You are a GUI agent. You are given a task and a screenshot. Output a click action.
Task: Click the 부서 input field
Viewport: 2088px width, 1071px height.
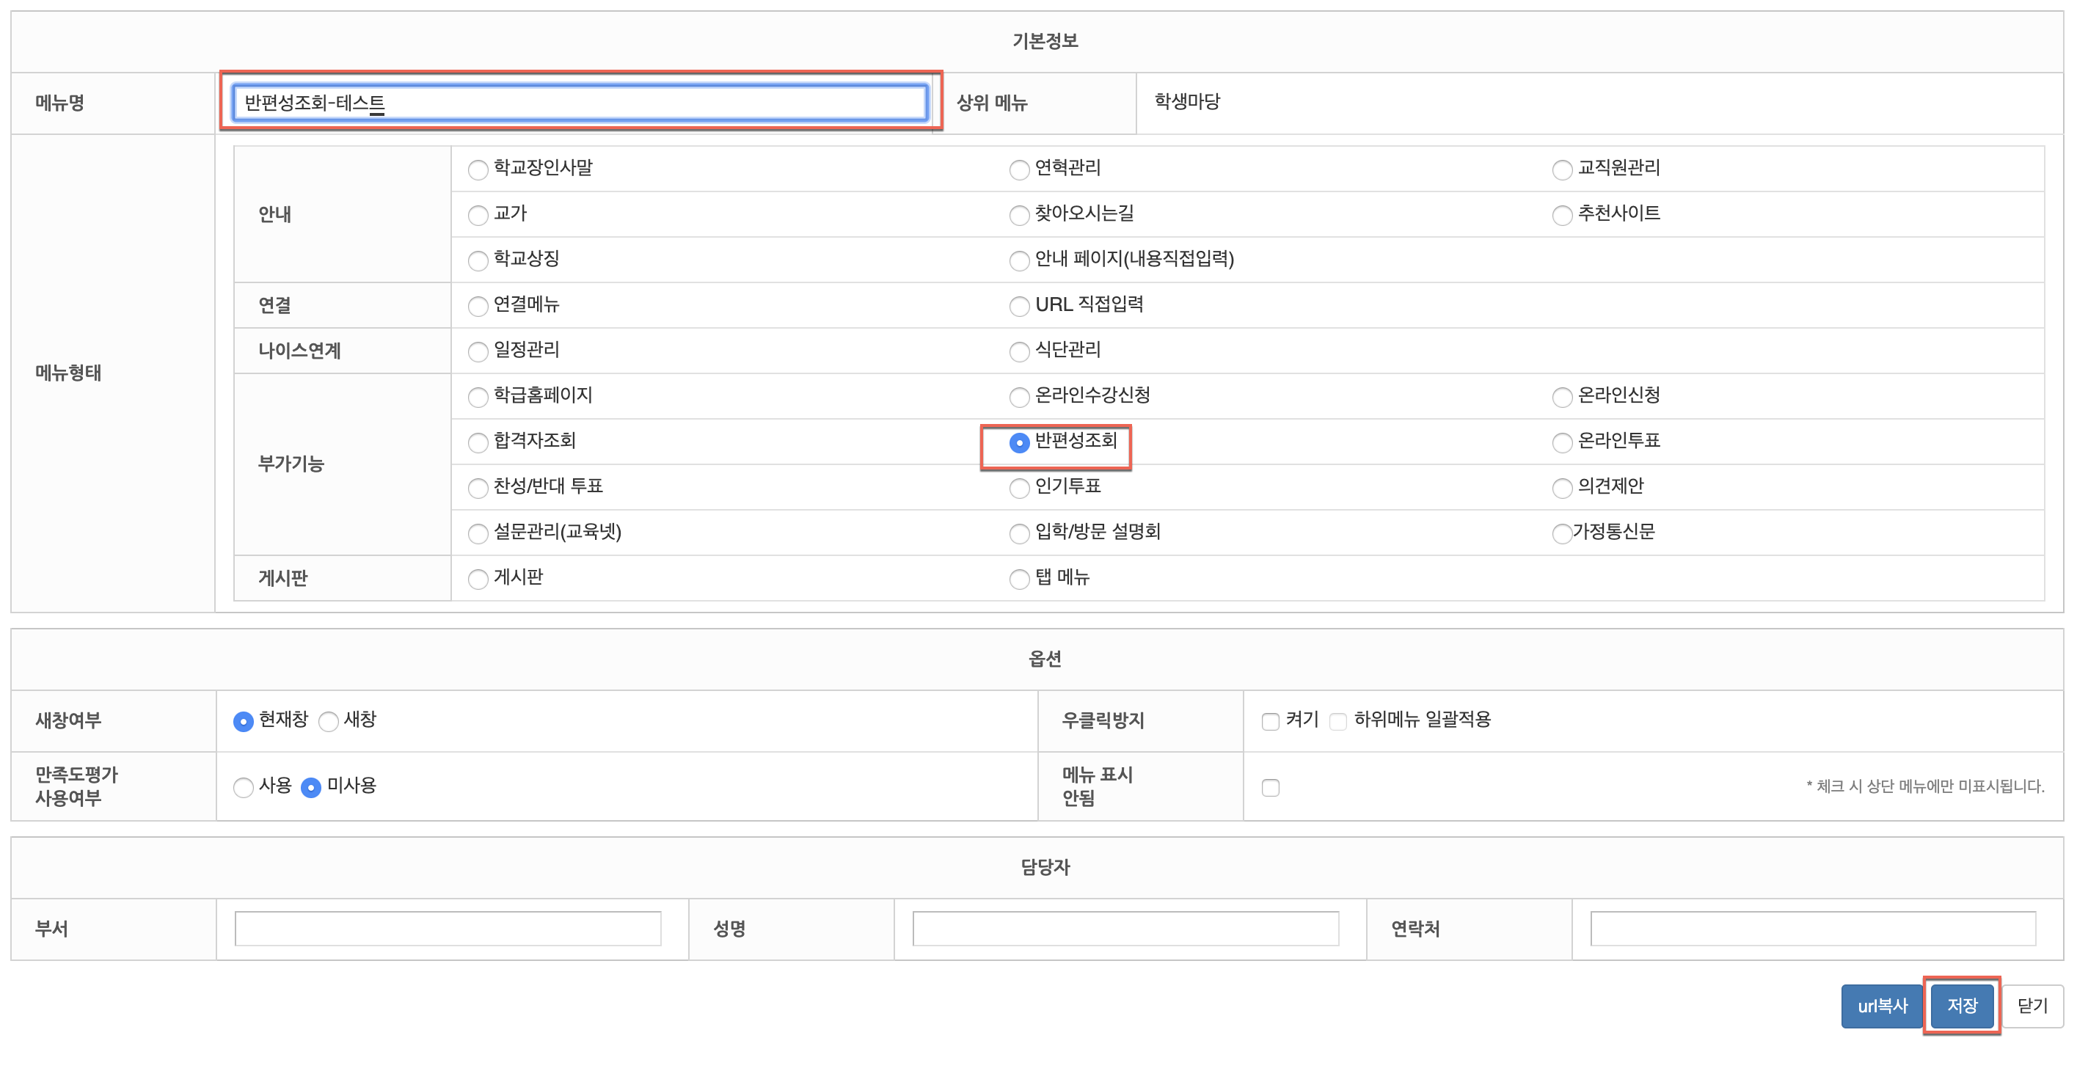[448, 928]
